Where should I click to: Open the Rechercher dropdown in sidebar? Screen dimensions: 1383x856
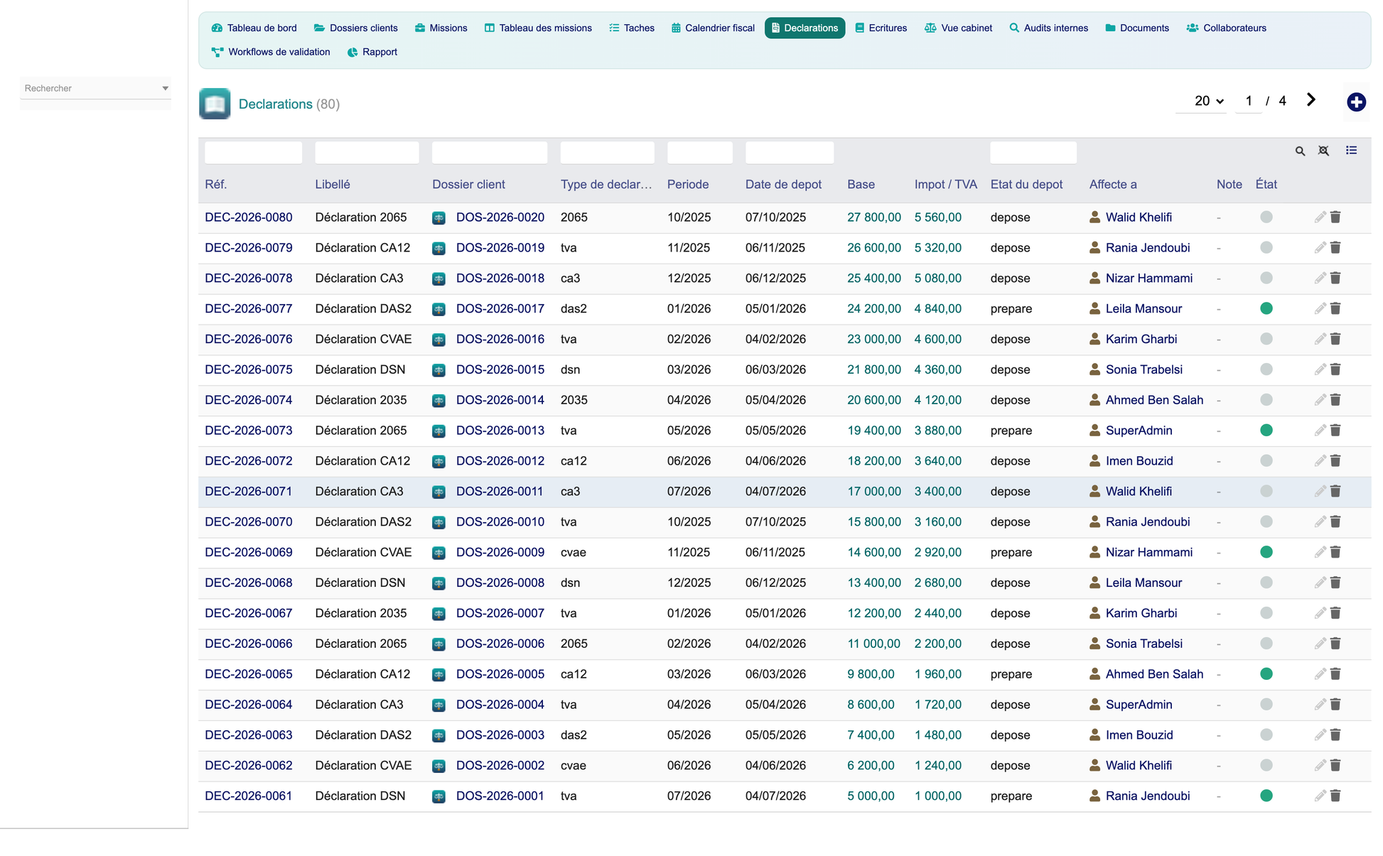click(95, 88)
